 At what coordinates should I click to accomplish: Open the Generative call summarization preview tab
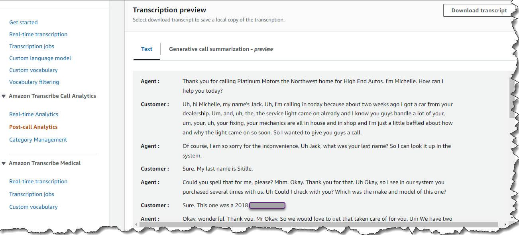(221, 49)
